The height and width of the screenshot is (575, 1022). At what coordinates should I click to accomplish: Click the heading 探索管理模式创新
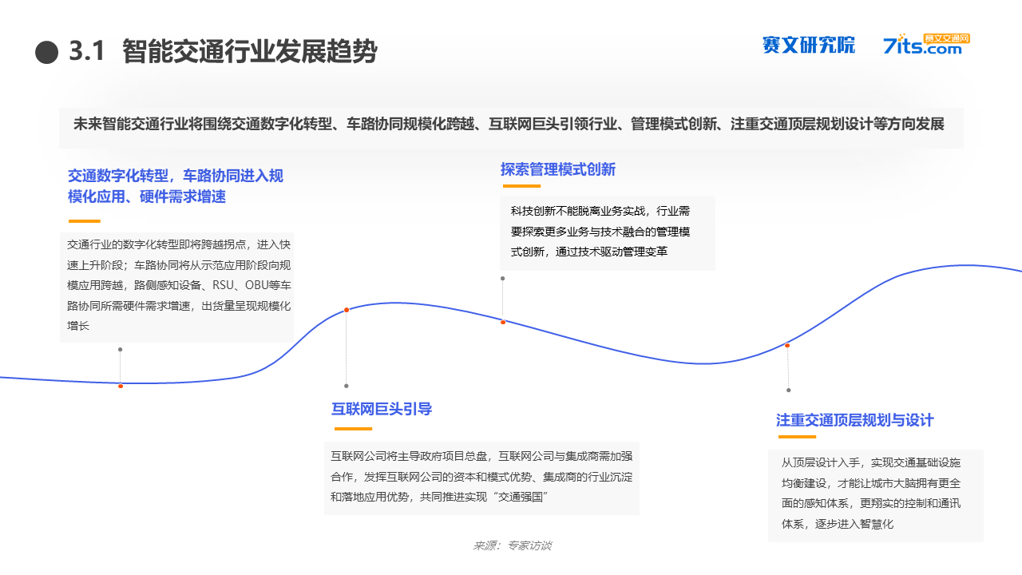[x=558, y=169]
